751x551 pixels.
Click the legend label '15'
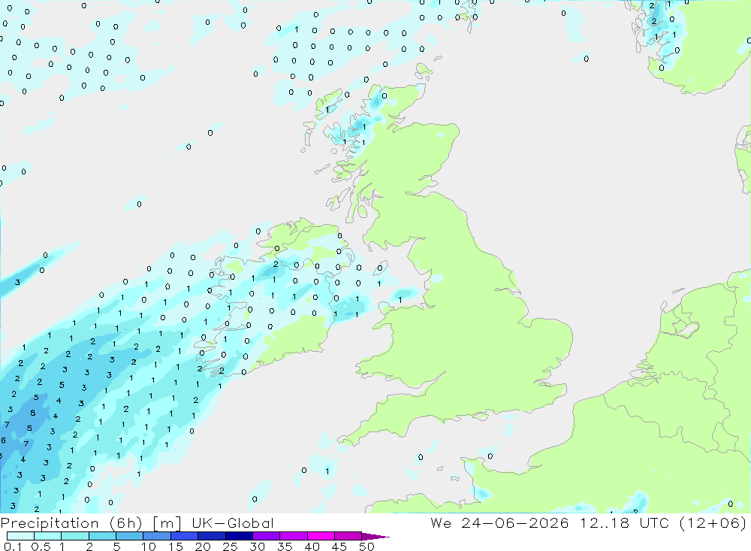point(176,546)
